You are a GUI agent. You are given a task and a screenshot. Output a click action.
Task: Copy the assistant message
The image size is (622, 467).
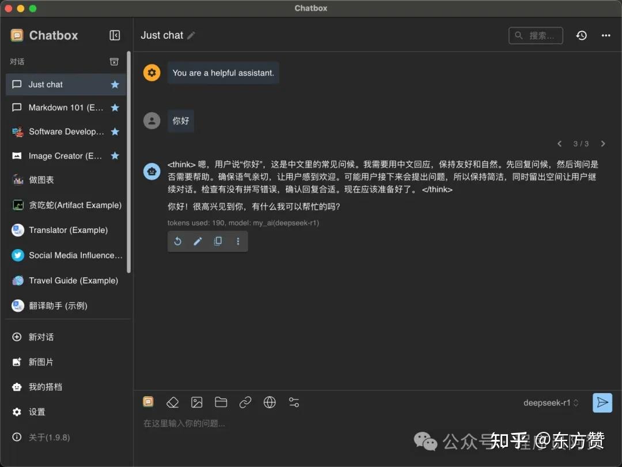(x=218, y=241)
